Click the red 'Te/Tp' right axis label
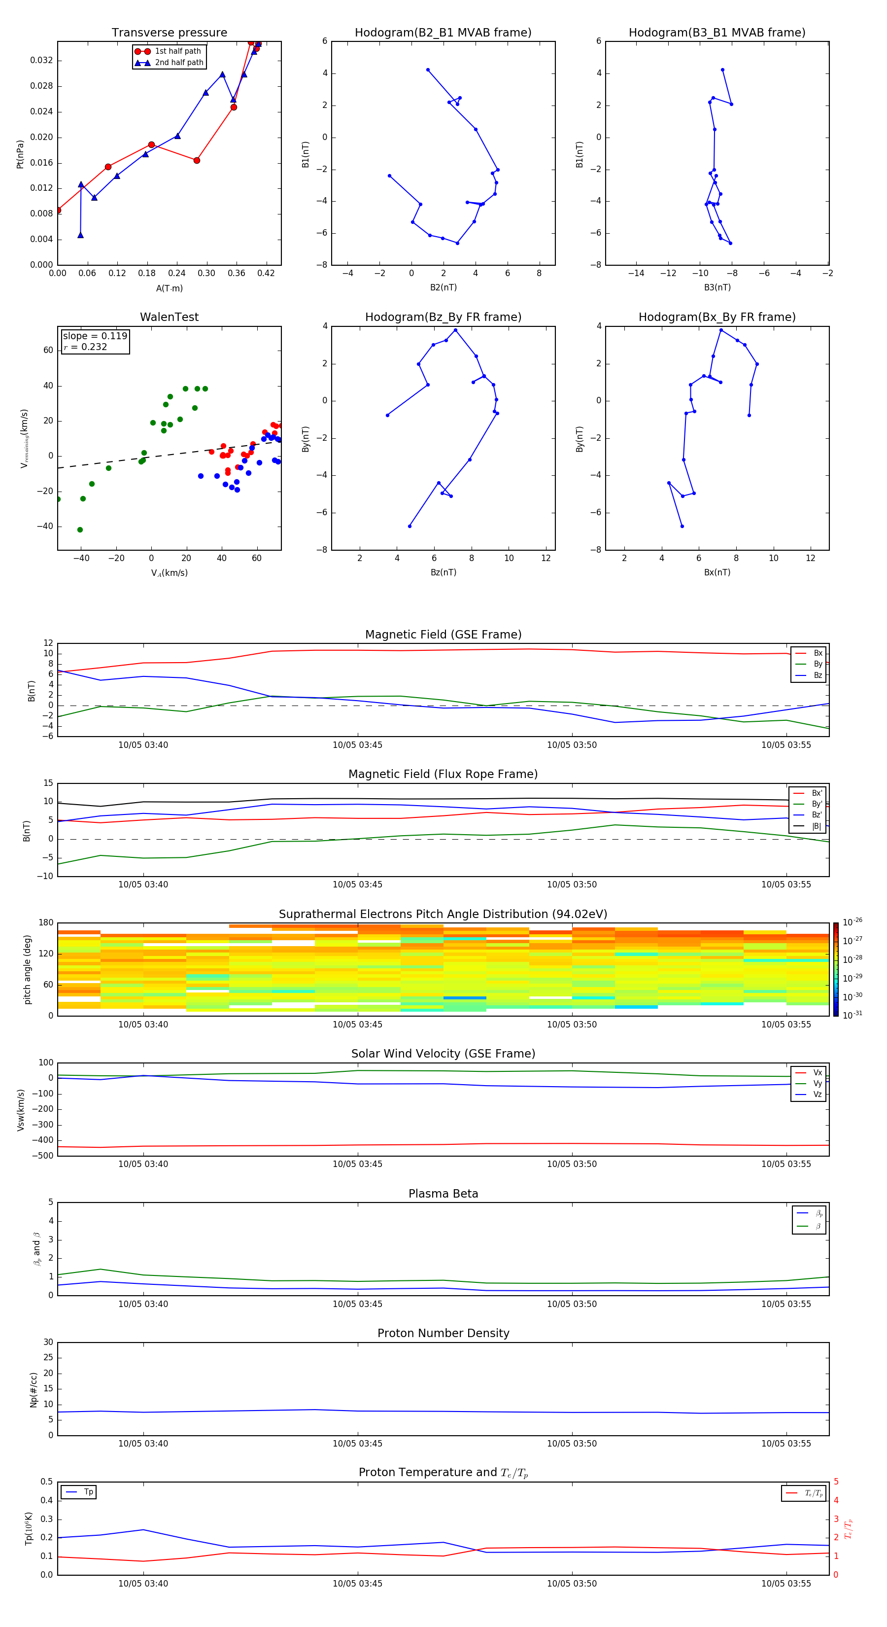Viewport: 887px width, 1627px height. [849, 1528]
